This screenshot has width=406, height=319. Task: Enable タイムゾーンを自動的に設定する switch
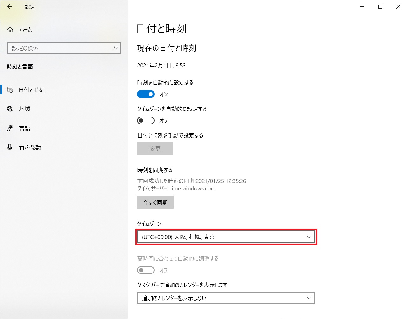point(146,121)
